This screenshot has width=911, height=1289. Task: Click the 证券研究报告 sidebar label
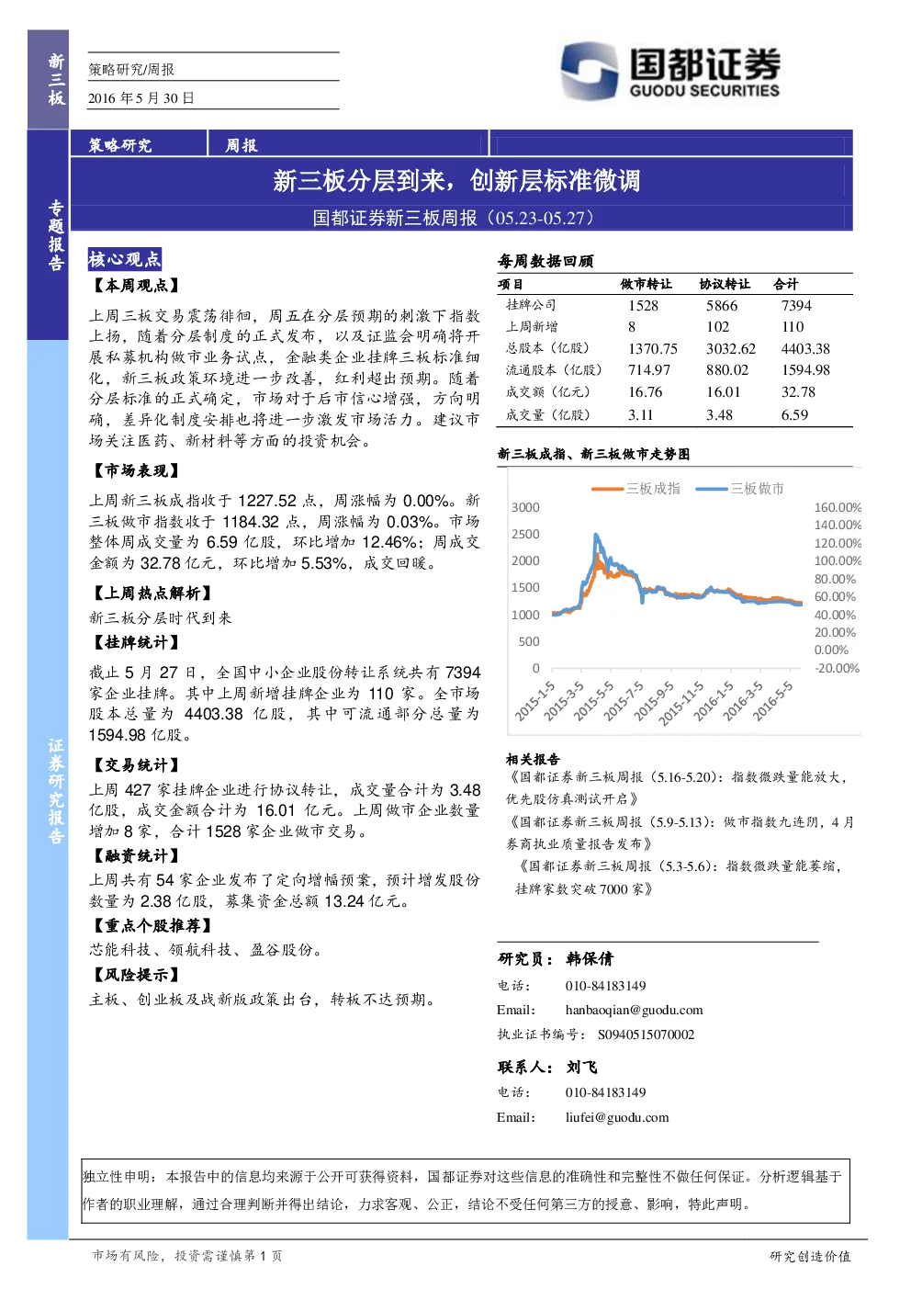[56, 791]
